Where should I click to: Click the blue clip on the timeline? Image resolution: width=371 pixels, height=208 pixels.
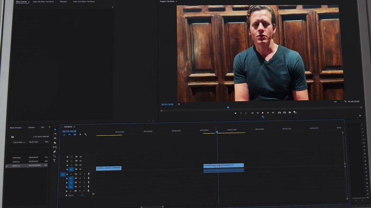pyautogui.click(x=223, y=165)
